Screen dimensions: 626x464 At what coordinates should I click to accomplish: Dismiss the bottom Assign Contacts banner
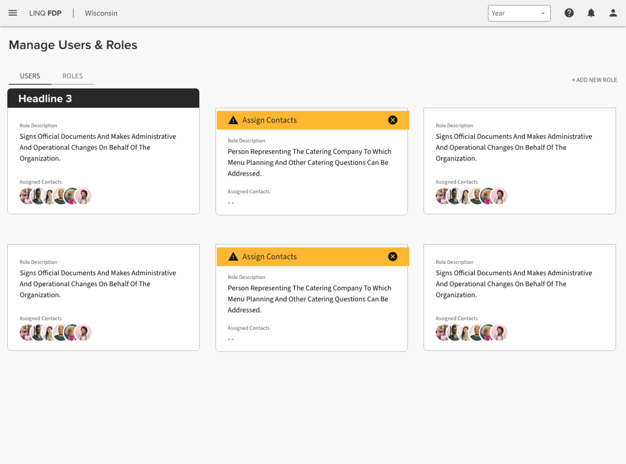[393, 257]
